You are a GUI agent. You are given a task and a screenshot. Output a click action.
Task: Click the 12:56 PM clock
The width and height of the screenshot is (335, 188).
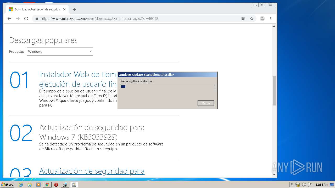point(322,185)
